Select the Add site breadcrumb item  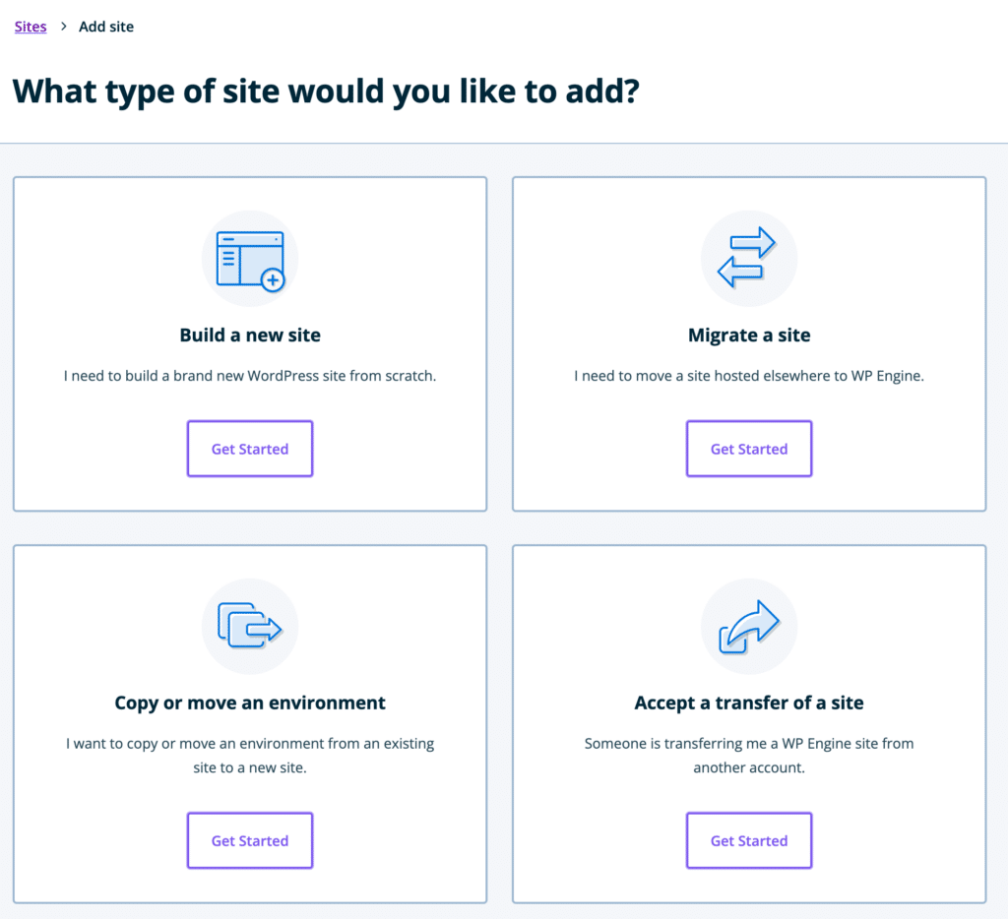tap(106, 27)
